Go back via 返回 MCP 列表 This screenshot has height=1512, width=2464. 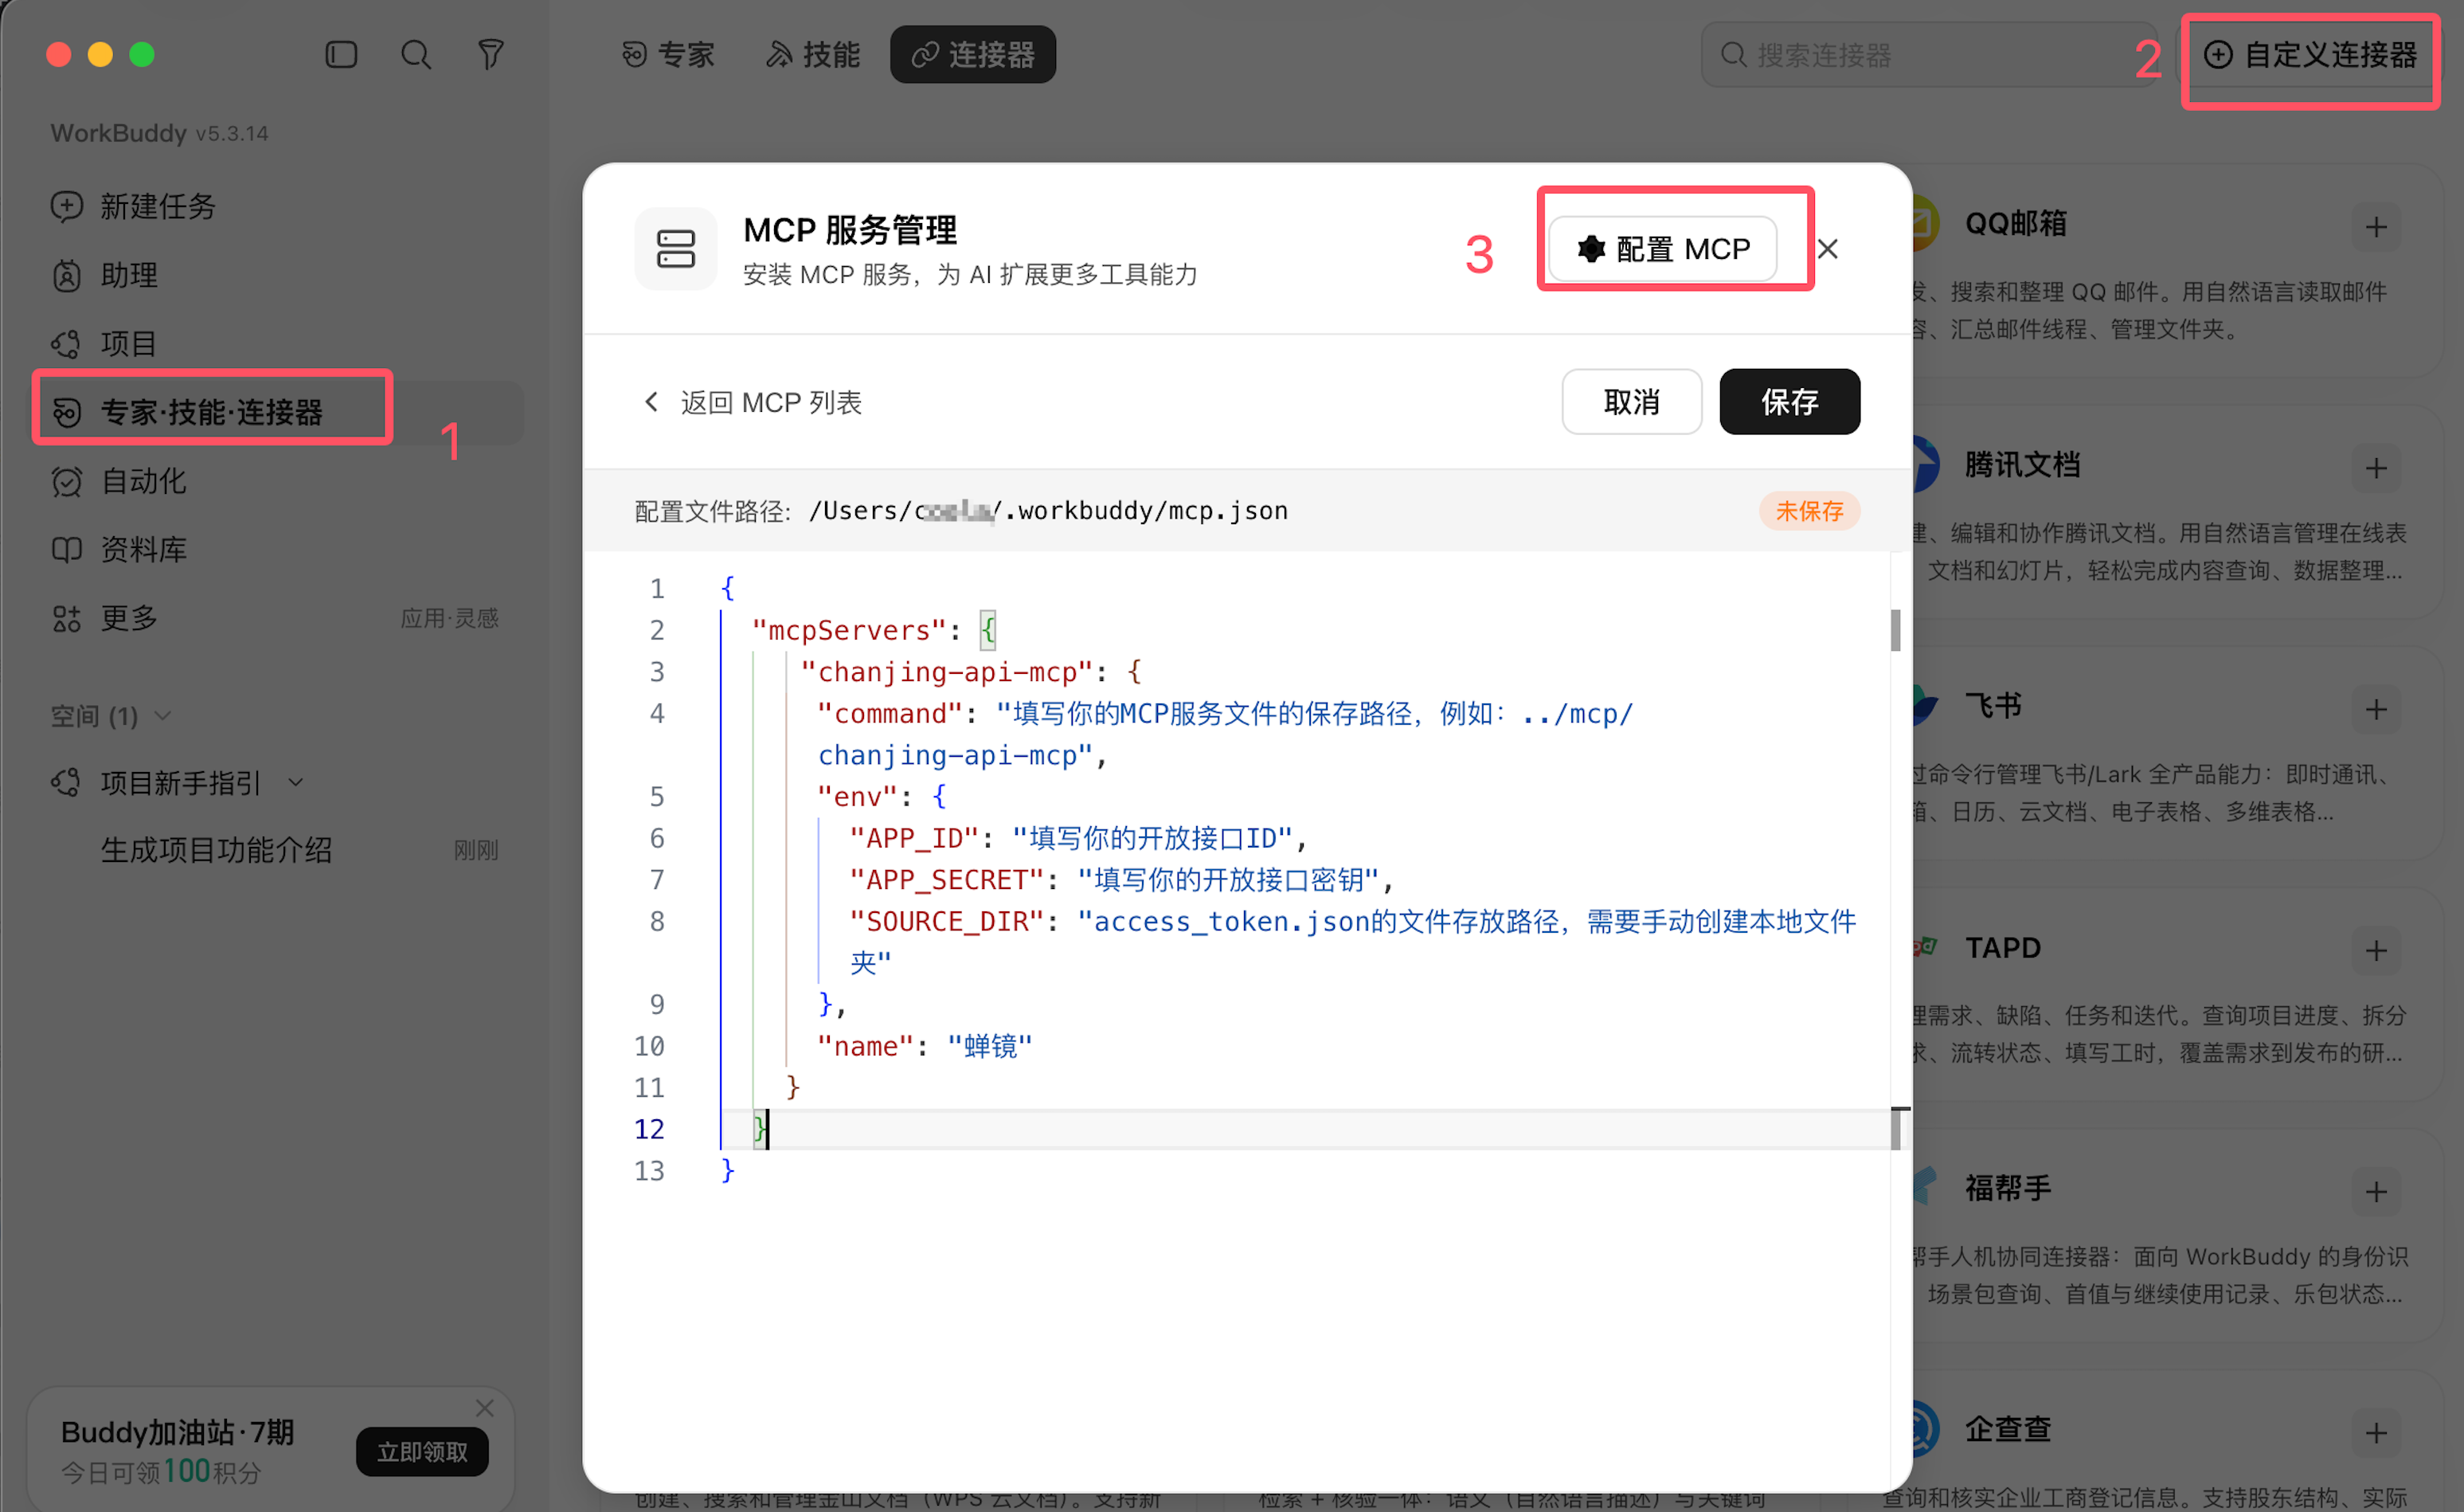pyautogui.click(x=750, y=402)
